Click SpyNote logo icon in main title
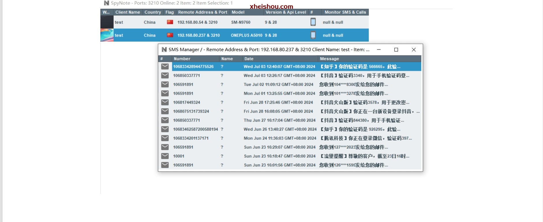Viewport: 543px width, 222px height. click(x=106, y=3)
